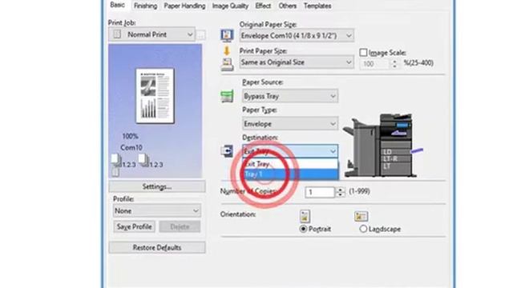Click the small button beside Normal Print
Image resolution: width=513 pixels, height=288 pixels.
click(x=201, y=35)
